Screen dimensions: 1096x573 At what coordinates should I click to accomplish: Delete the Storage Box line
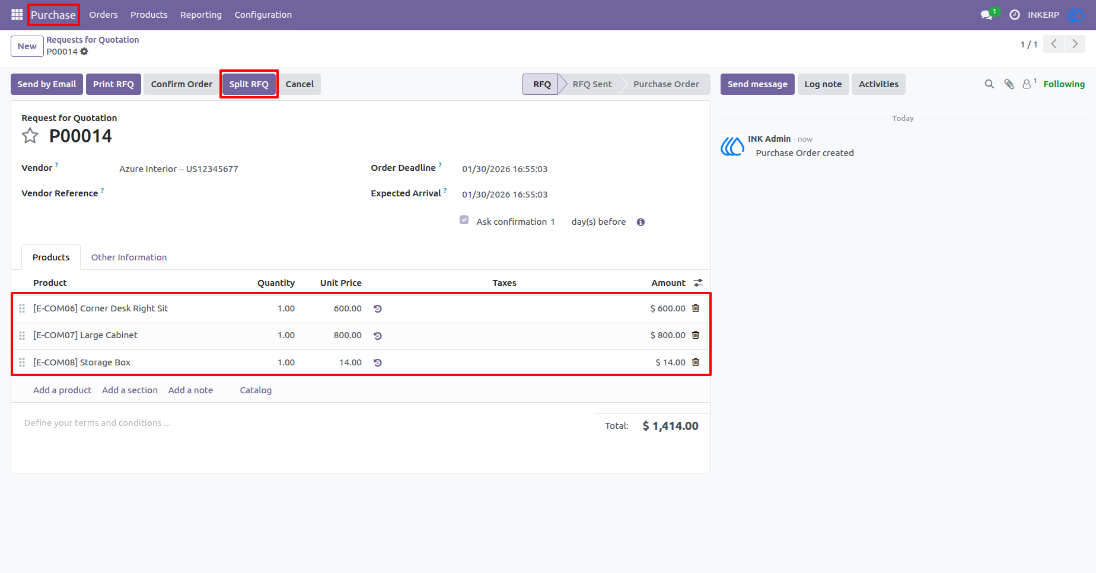point(696,362)
